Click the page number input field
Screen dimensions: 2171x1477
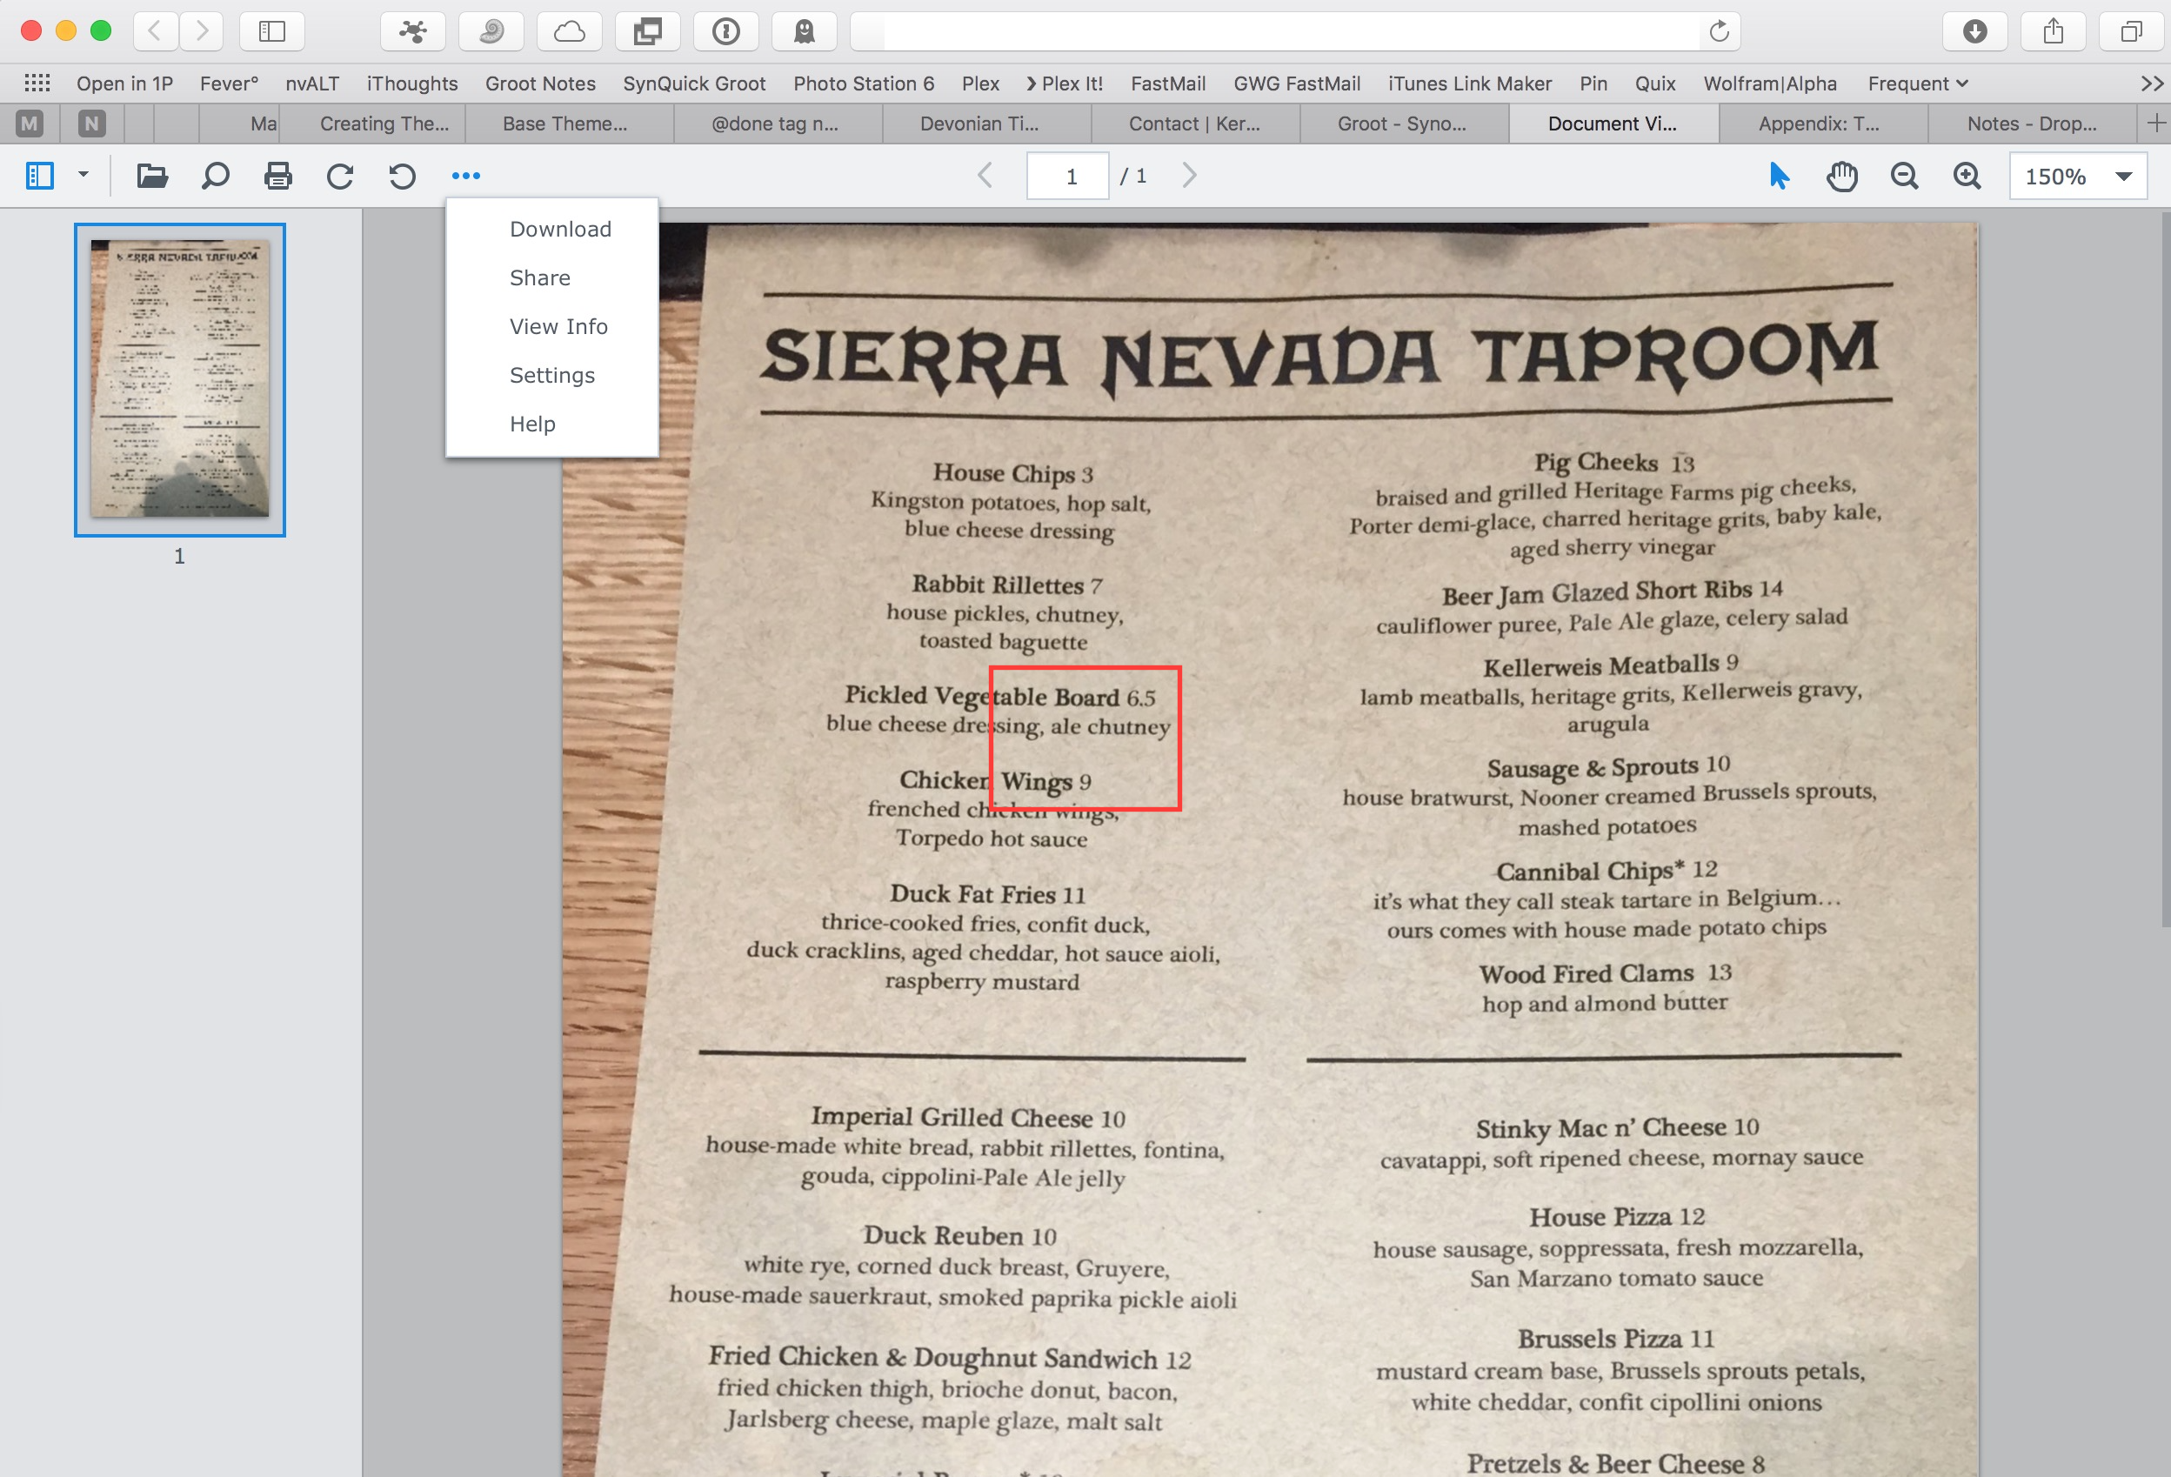pos(1068,176)
